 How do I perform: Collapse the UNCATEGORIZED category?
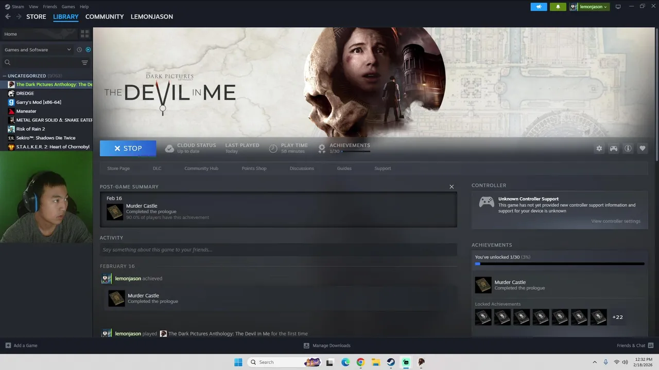point(5,76)
